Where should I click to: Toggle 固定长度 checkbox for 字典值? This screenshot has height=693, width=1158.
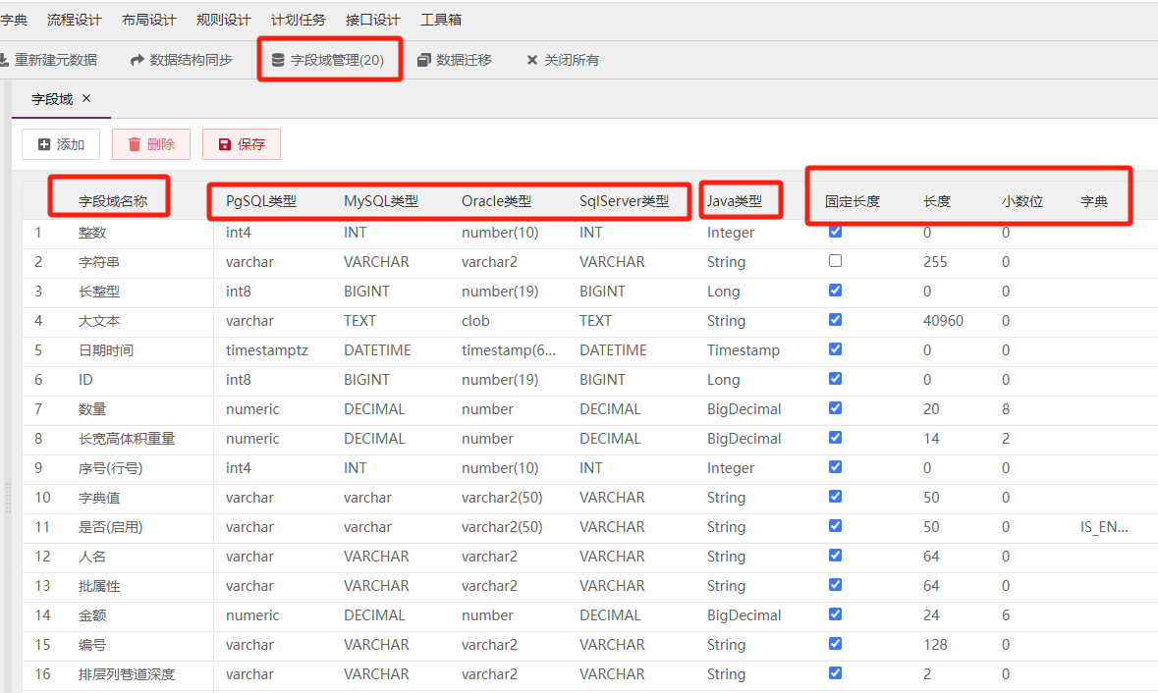835,497
